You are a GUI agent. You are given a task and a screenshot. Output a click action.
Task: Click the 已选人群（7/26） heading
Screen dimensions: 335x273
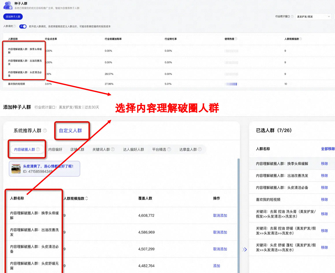(274, 130)
